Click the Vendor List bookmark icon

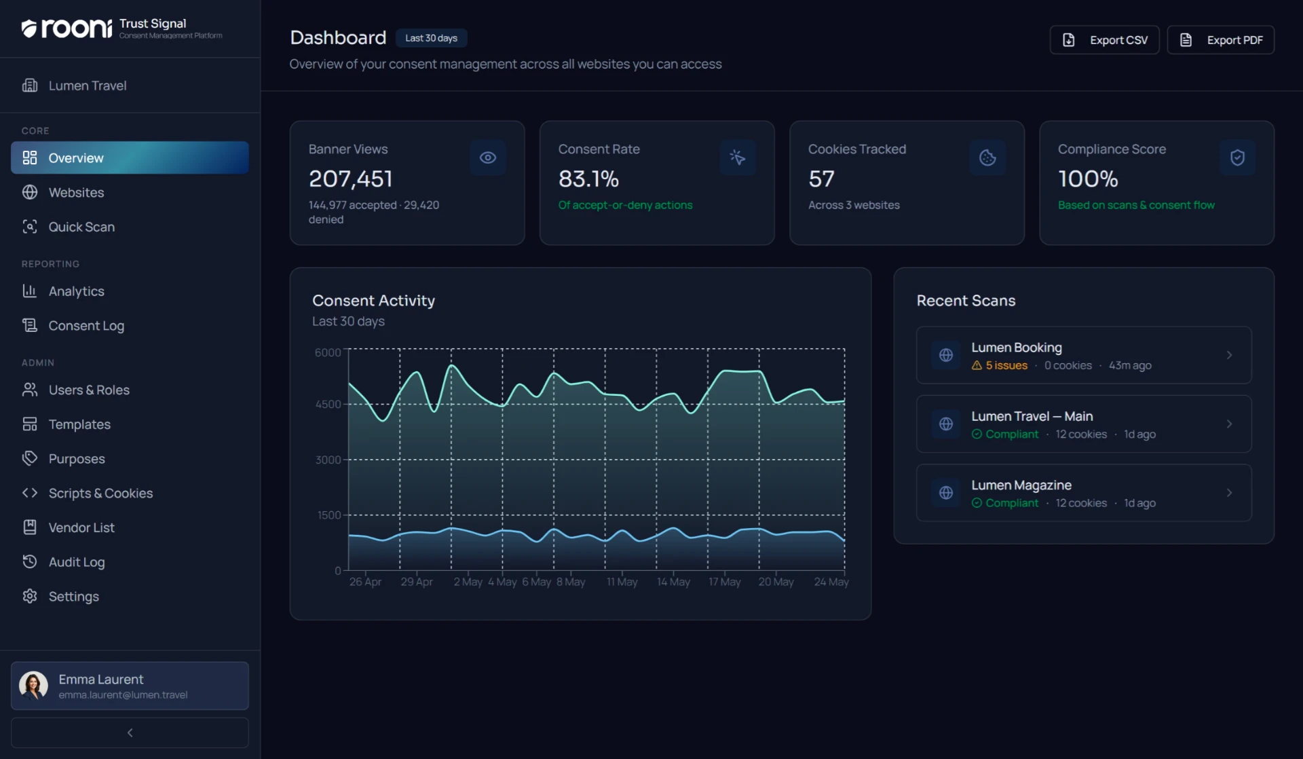(30, 527)
